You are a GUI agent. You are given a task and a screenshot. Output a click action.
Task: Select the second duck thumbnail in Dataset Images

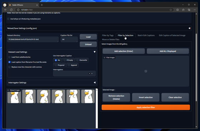pyautogui.click(x=29, y=96)
